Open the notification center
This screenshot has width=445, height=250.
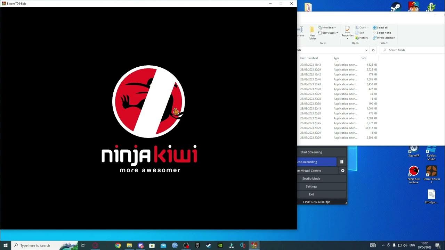(x=437, y=245)
